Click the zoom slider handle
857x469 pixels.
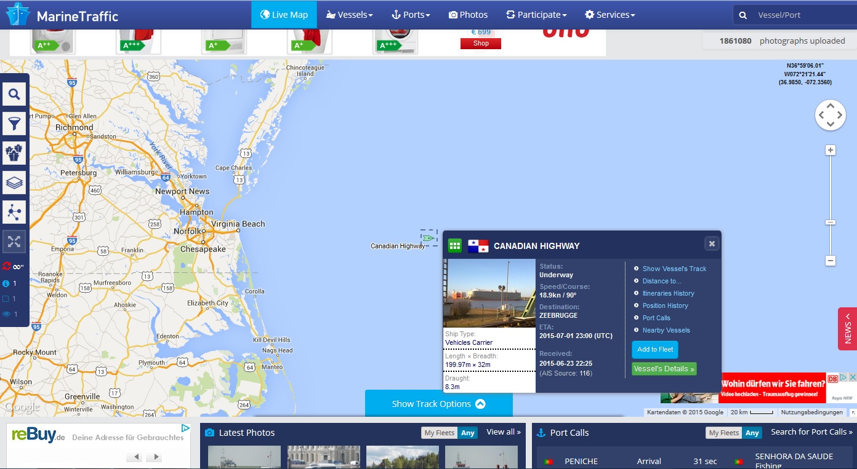(831, 223)
